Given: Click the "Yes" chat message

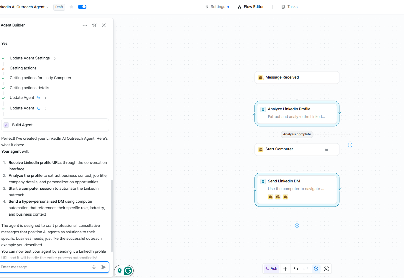Looking at the screenshot, I should (4, 44).
